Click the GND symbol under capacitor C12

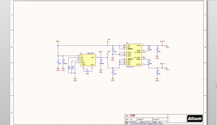point(113,80)
